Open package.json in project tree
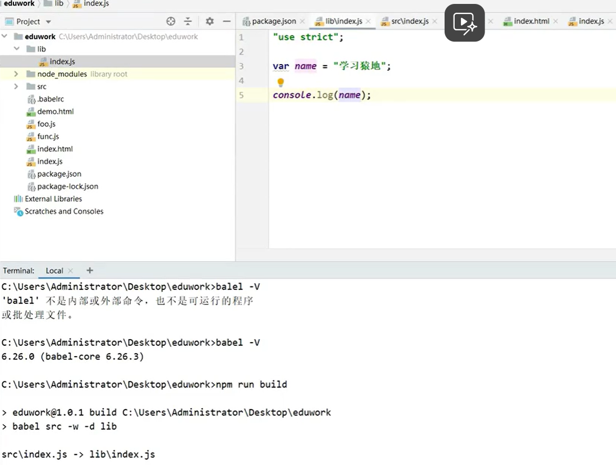 coord(55,174)
